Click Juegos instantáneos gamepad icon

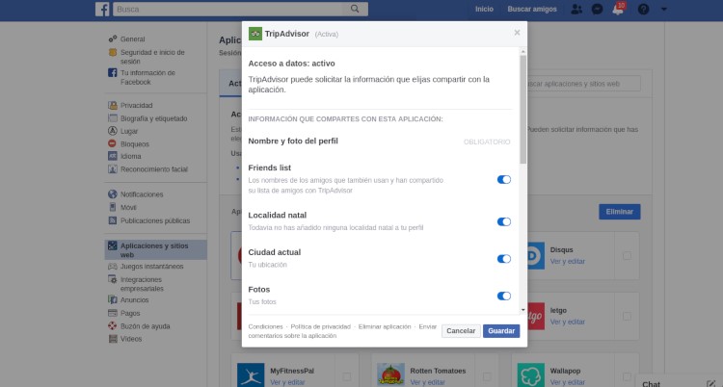click(x=113, y=266)
